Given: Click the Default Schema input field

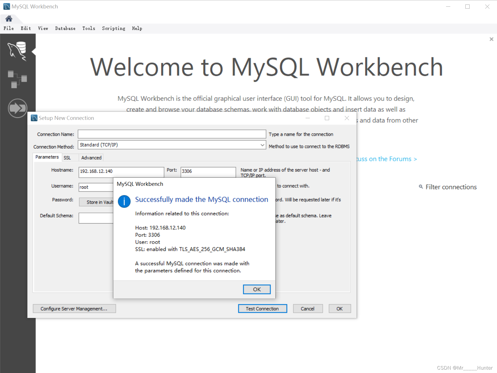Looking at the screenshot, I should pos(96,218).
